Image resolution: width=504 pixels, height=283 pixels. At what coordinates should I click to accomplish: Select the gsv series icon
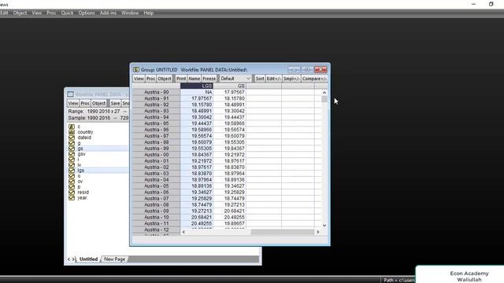[72, 154]
